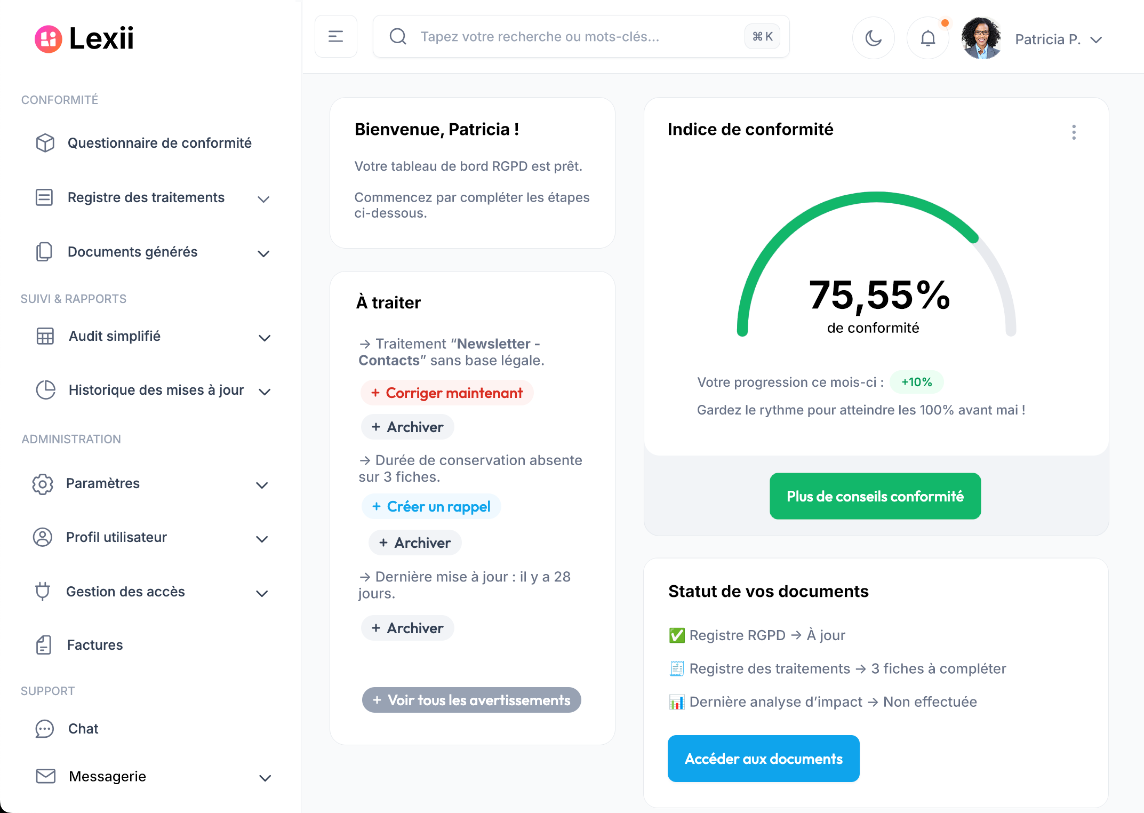Click the Lexii logo icon
1144x813 pixels.
coord(49,39)
